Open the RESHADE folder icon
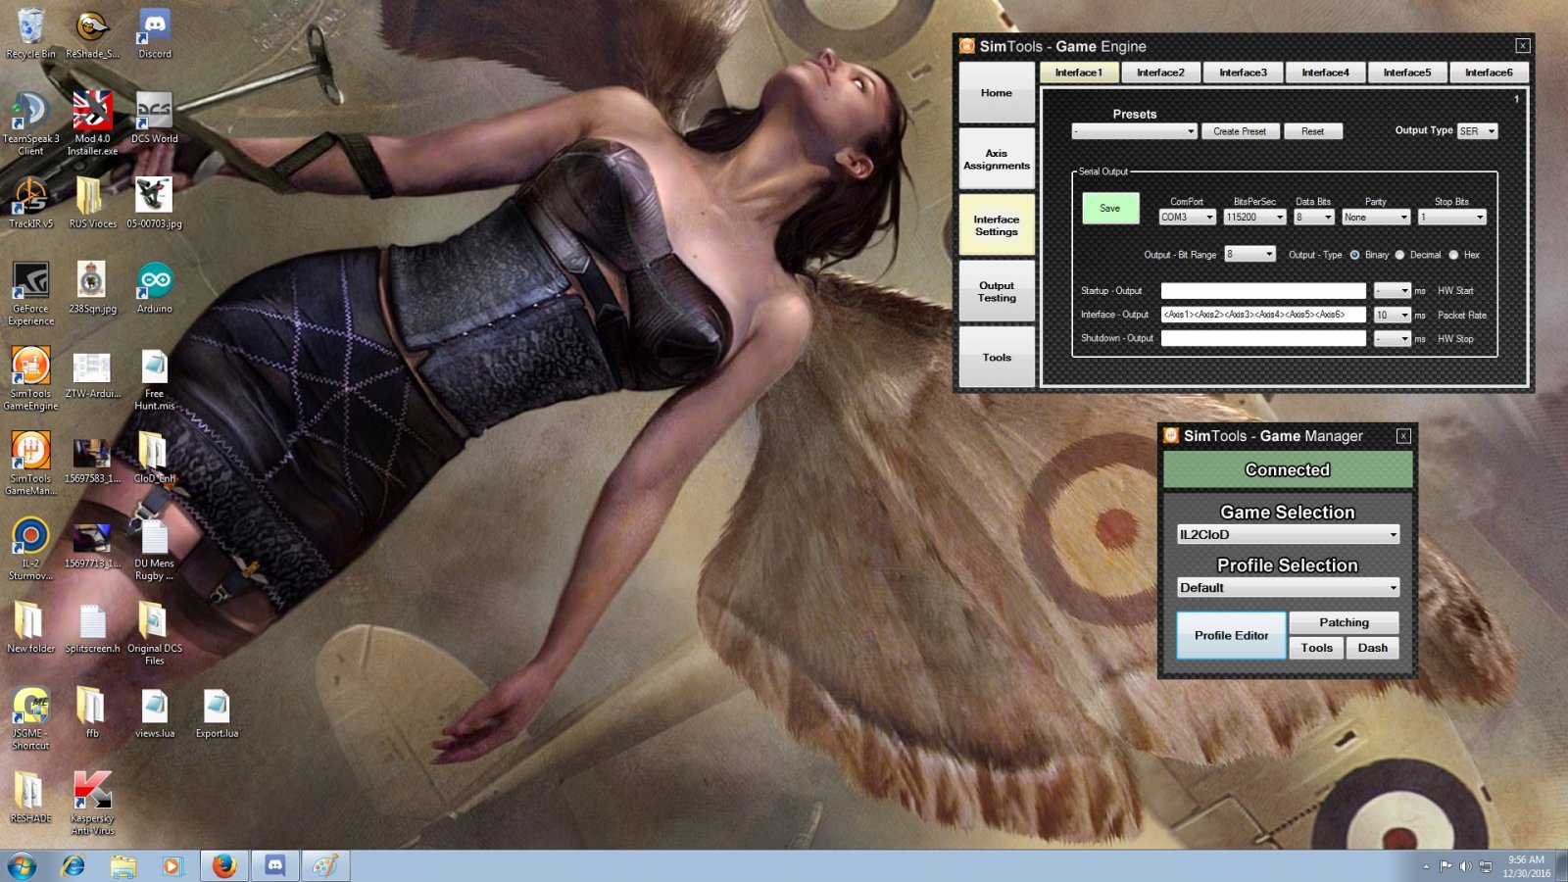 30,798
